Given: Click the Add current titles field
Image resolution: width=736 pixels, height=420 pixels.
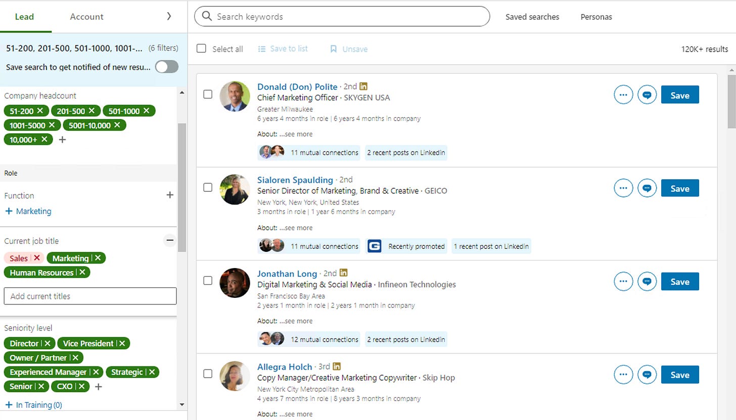Looking at the screenshot, I should pyautogui.click(x=90, y=296).
